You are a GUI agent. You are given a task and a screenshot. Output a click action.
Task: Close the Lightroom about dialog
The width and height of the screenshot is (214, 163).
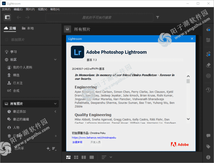click(192, 39)
